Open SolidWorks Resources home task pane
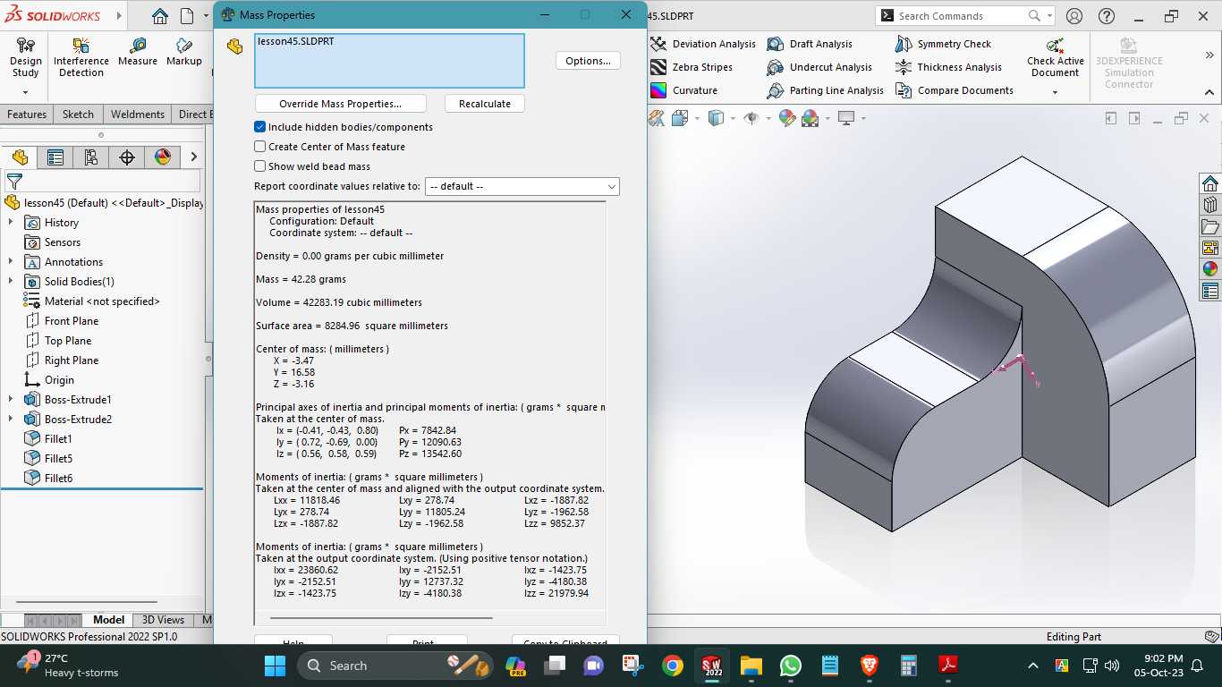The image size is (1222, 687). coord(1210,183)
